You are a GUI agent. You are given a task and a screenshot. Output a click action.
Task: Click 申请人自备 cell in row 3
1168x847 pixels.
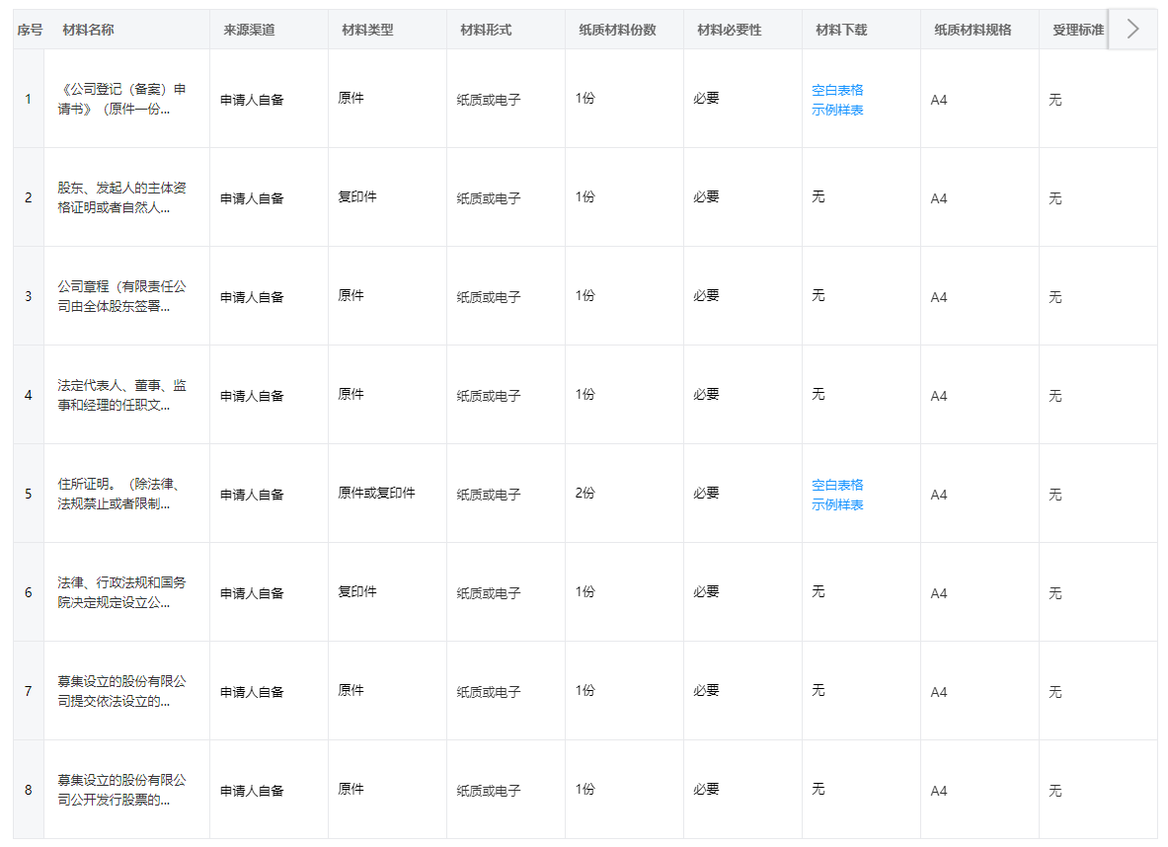[252, 297]
